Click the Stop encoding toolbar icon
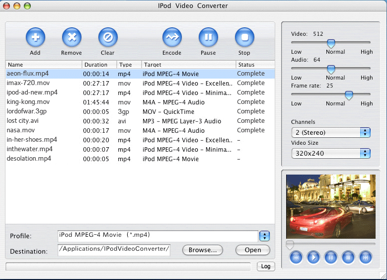The image size is (387, 280). (x=244, y=37)
